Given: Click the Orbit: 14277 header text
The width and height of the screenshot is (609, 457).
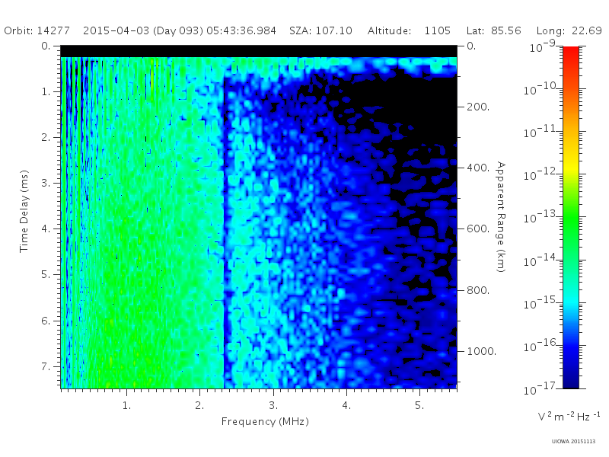Looking at the screenshot, I should 37,30.
